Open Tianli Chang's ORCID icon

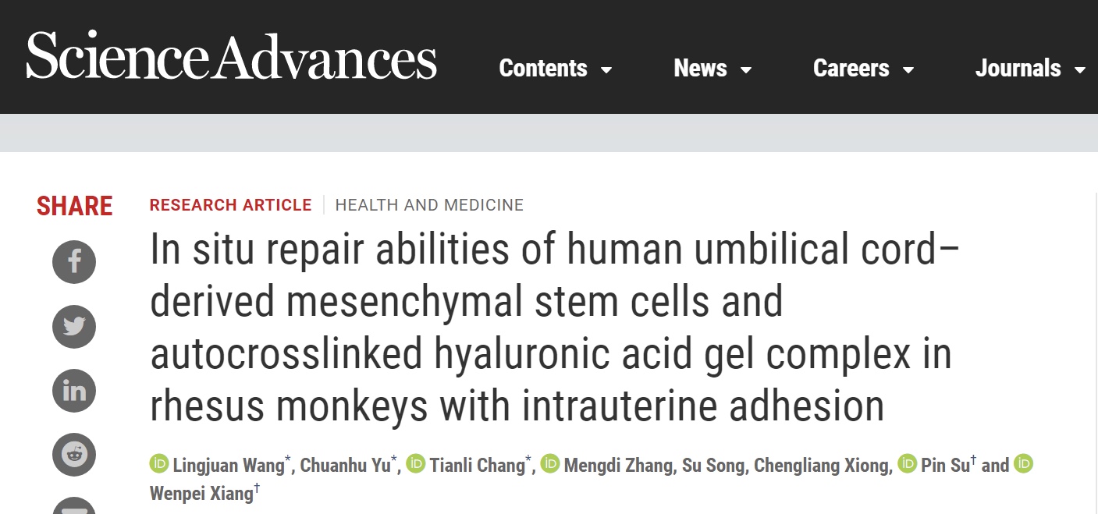coord(415,465)
